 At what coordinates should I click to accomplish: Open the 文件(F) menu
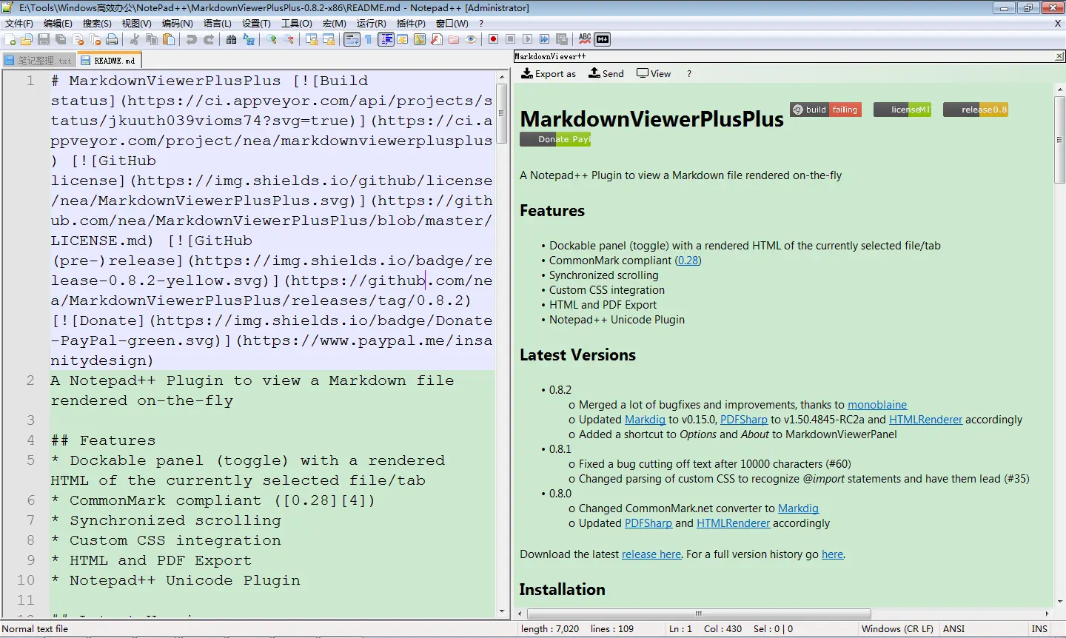[19, 23]
